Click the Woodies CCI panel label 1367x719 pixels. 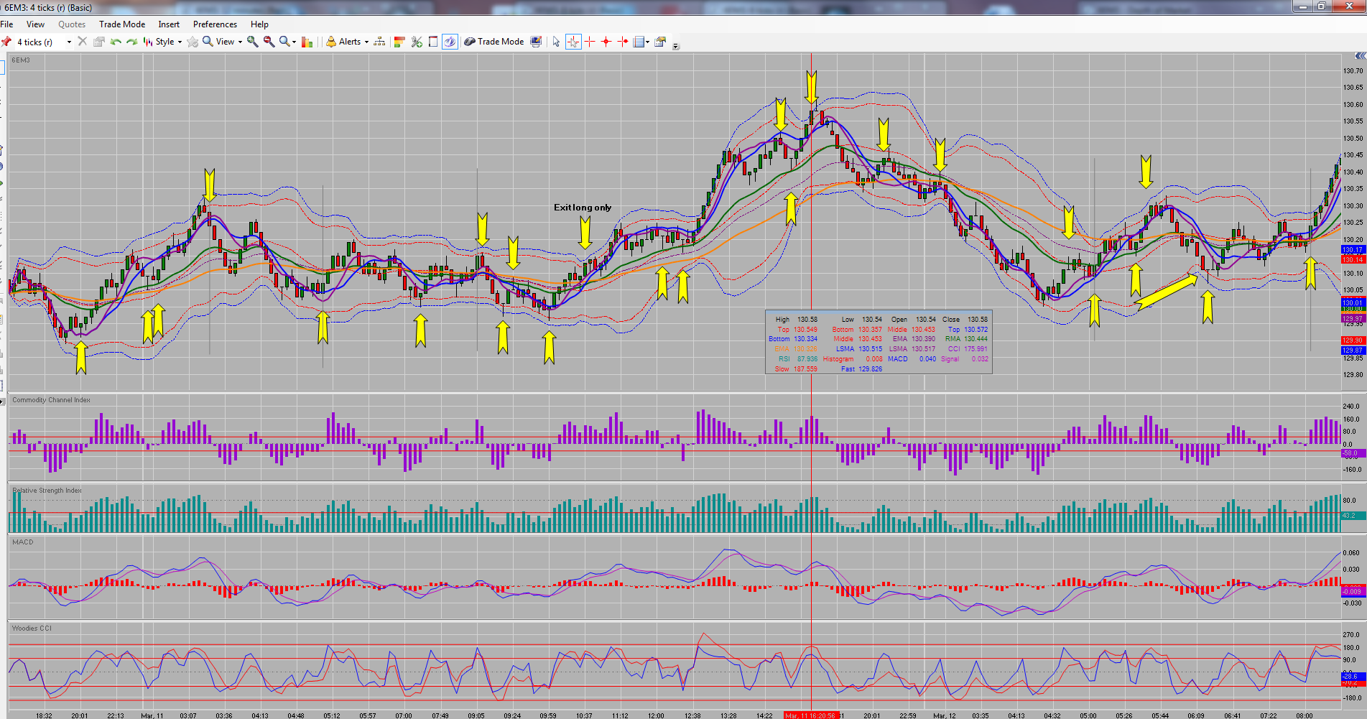[x=32, y=628]
